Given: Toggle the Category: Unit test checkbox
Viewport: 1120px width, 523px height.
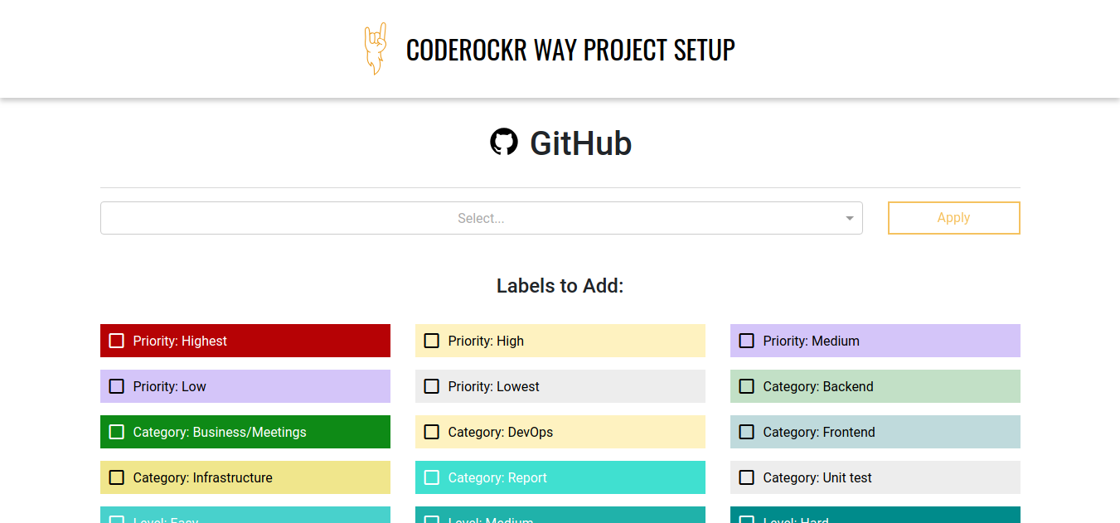Looking at the screenshot, I should pos(747,477).
